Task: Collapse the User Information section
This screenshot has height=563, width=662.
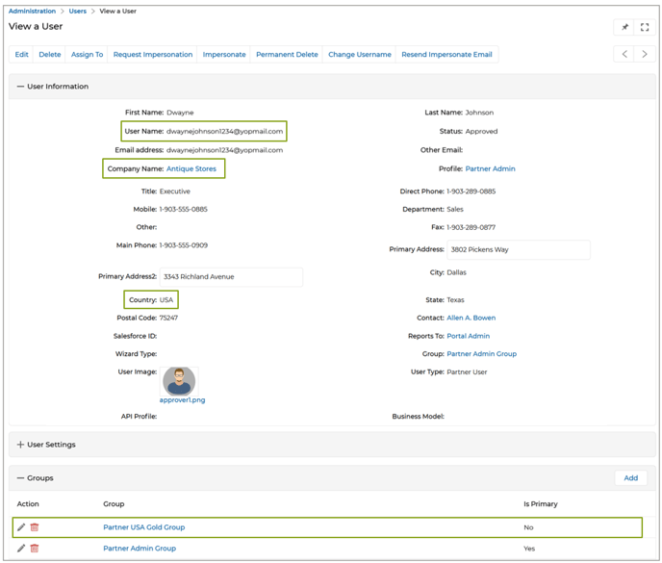Action: pyautogui.click(x=20, y=87)
